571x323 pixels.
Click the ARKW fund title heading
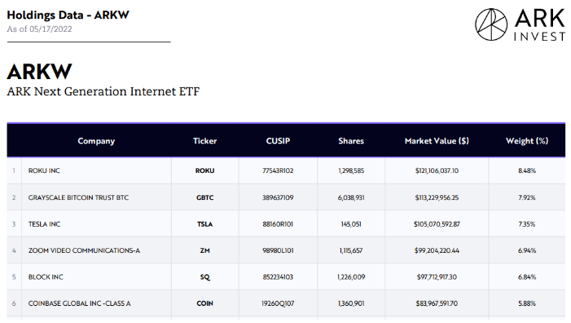pyautogui.click(x=39, y=72)
